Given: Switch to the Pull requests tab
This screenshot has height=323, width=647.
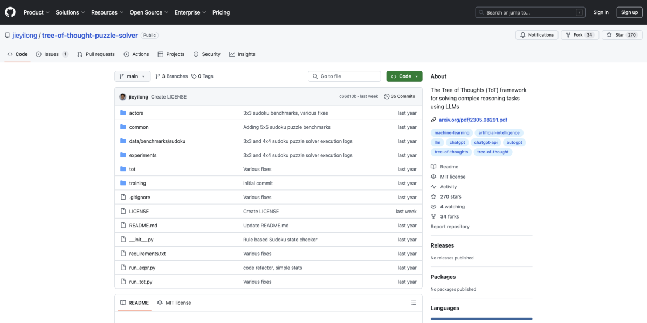Looking at the screenshot, I should coord(96,54).
